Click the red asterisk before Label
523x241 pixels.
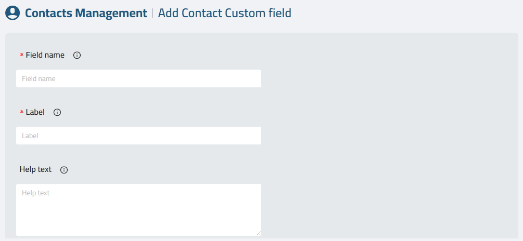[x=22, y=113]
